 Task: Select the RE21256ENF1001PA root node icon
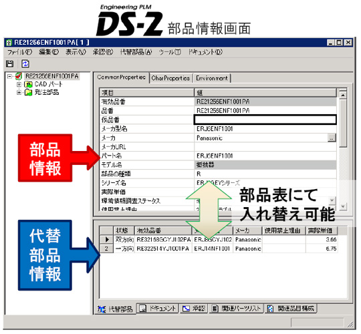19,76
